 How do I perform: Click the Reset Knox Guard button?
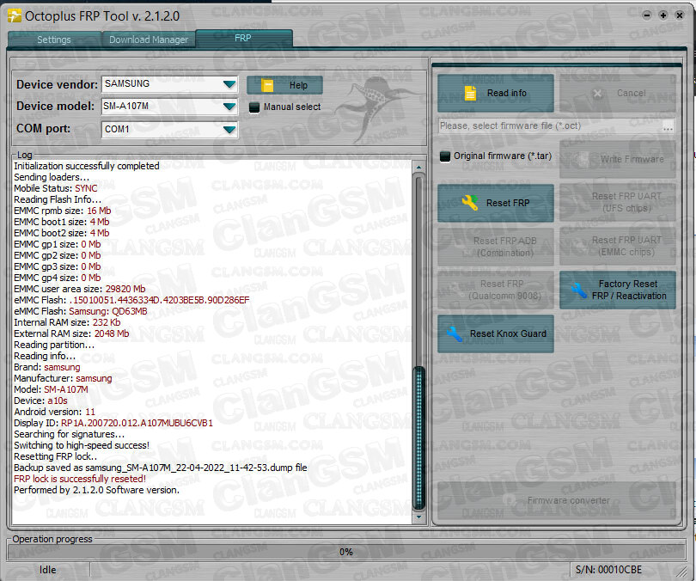496,333
